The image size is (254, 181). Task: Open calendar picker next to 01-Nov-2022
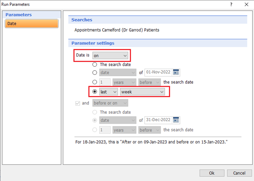176,72
